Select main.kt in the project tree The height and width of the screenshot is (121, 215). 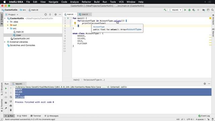20,32
